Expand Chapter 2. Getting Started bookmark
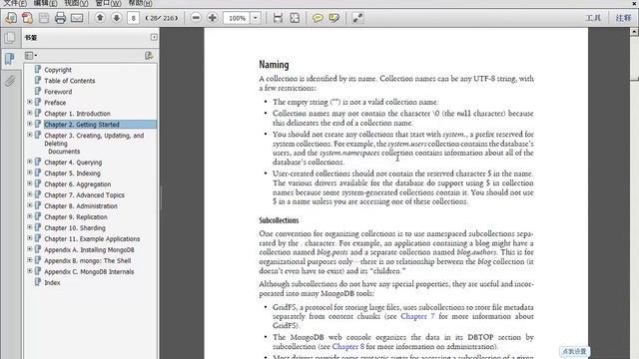The height and width of the screenshot is (359, 639). point(30,124)
